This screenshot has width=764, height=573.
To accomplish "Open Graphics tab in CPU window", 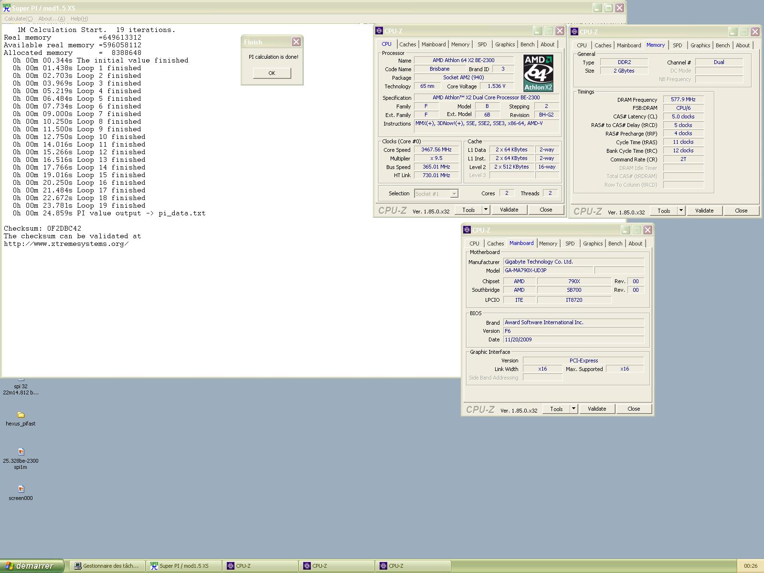I will (x=505, y=44).
